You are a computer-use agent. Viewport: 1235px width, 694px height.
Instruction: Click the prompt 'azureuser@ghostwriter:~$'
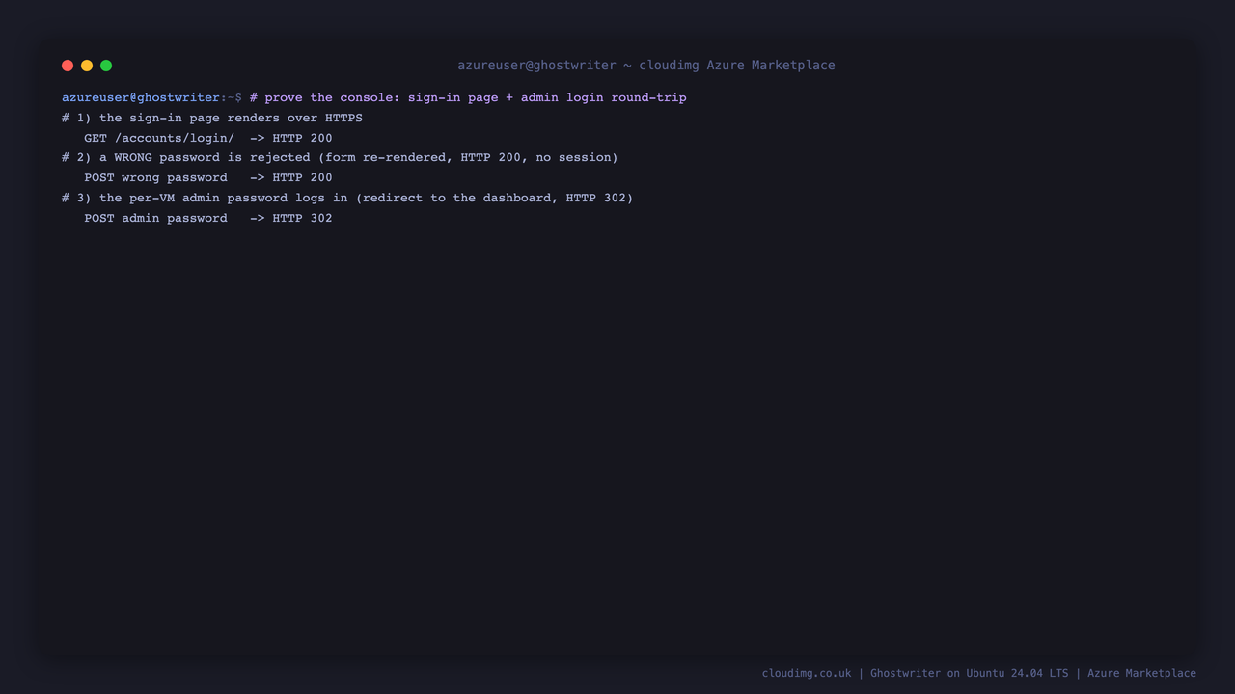(x=151, y=97)
